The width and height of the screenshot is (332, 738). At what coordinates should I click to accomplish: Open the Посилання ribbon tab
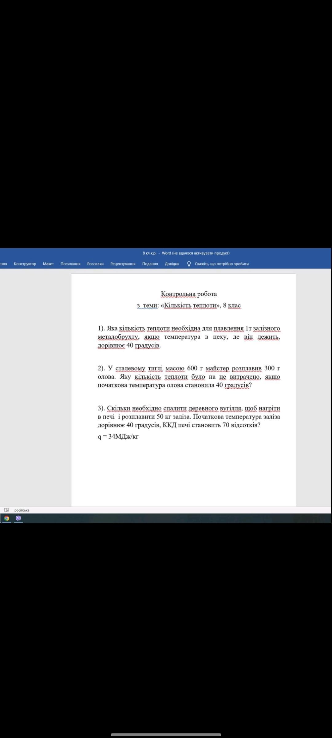pyautogui.click(x=70, y=264)
